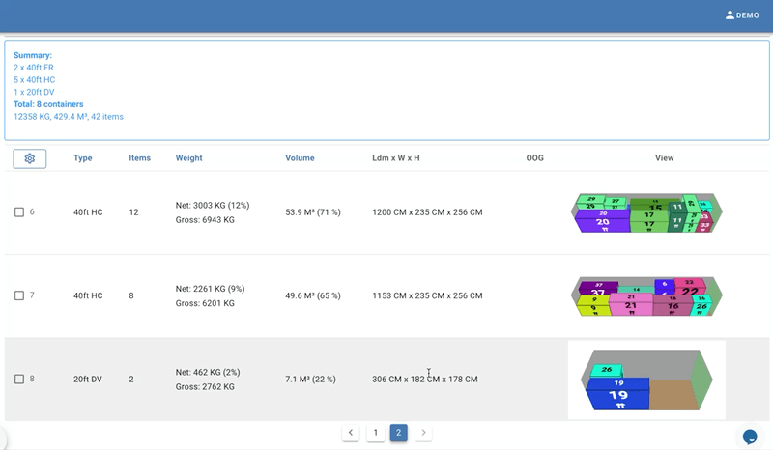The height and width of the screenshot is (450, 773).
Task: Select checkbox for container 8
Action: [19, 380]
